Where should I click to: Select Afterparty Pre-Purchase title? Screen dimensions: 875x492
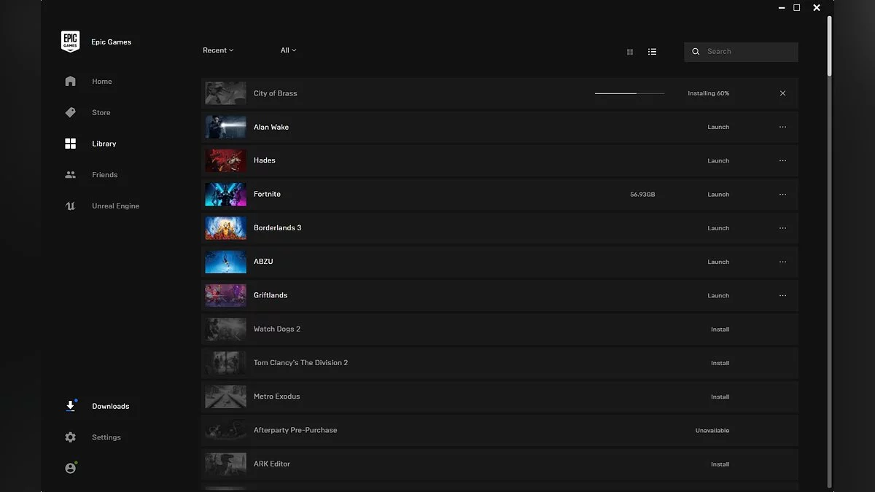(x=295, y=430)
